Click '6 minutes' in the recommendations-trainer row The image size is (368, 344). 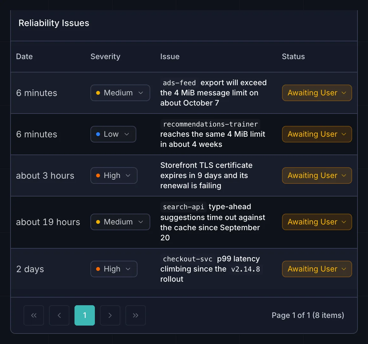37,134
